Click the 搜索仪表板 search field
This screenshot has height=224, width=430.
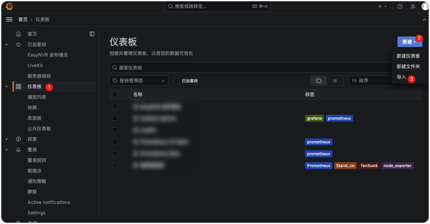point(250,67)
